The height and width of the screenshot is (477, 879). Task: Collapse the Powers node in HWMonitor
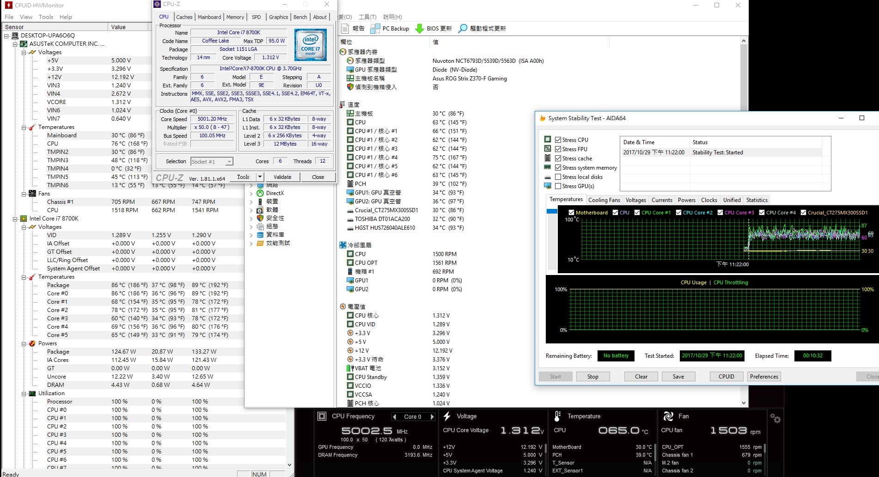tap(24, 343)
